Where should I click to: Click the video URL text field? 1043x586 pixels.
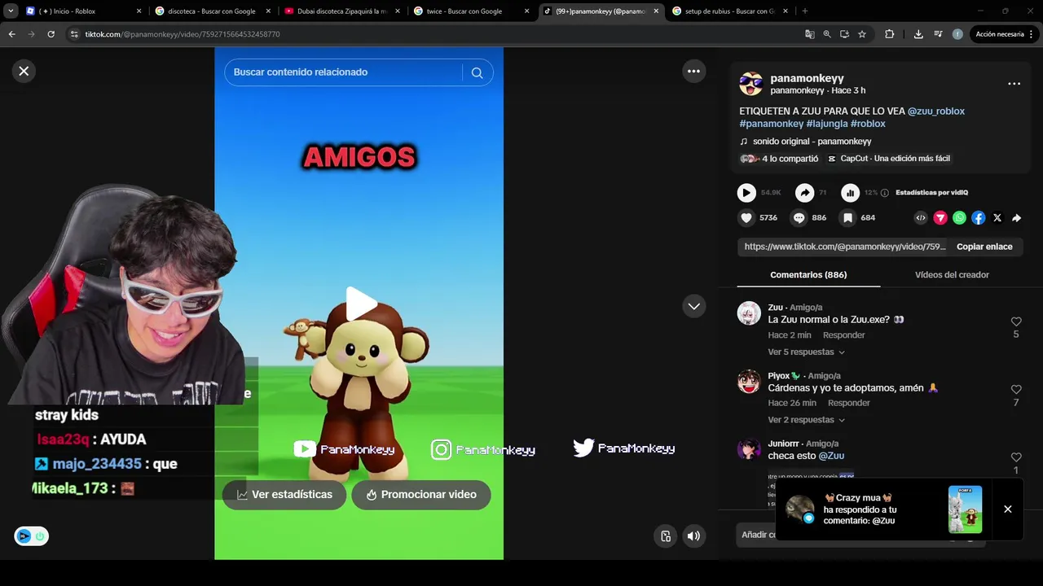click(x=845, y=247)
